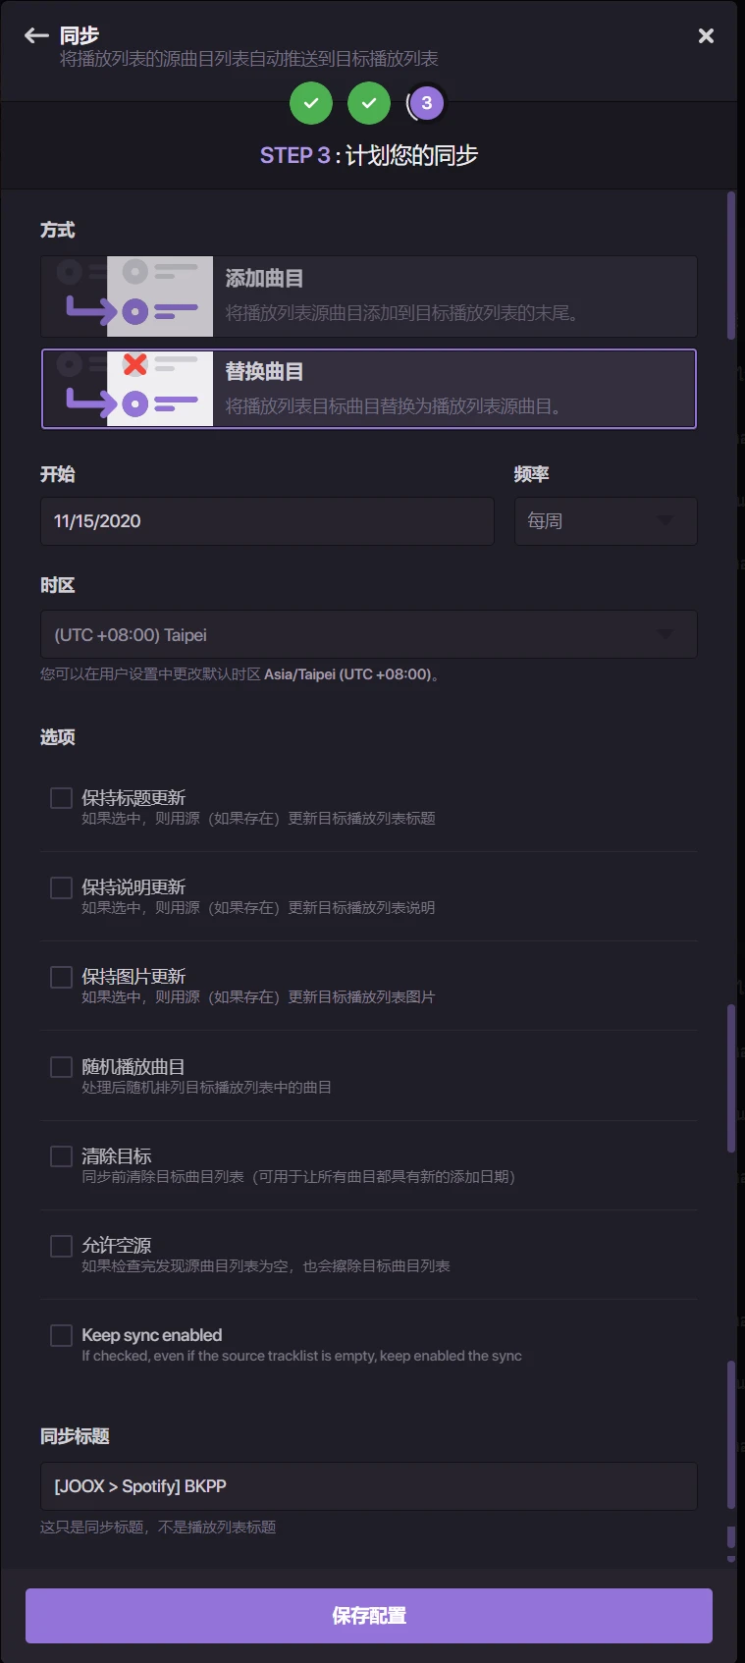
Task: Enable the Keep sync enabled checkbox
Action: [x=61, y=1335]
